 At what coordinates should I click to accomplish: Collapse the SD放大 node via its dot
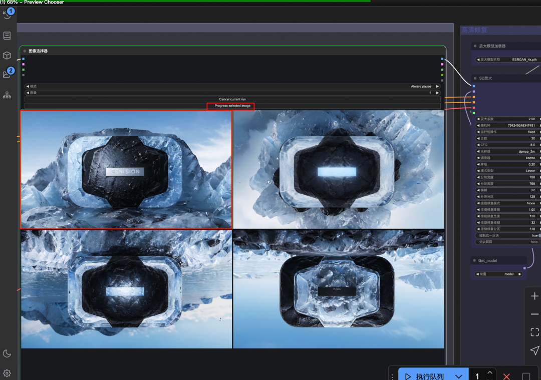coord(475,78)
